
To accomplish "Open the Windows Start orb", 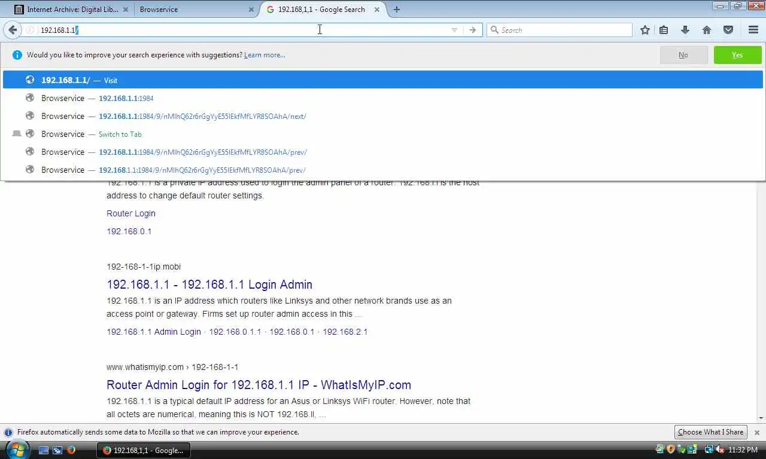I will [17, 449].
